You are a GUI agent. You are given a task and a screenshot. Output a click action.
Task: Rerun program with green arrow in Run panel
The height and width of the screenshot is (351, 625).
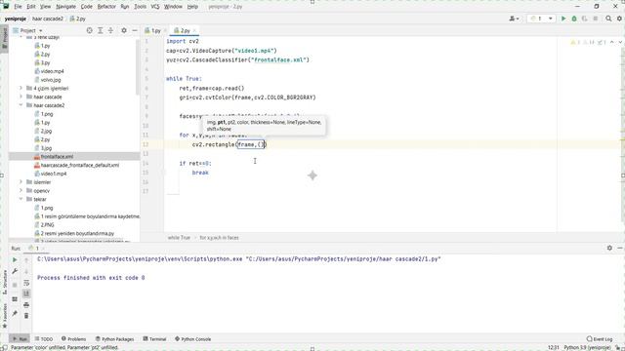click(15, 259)
